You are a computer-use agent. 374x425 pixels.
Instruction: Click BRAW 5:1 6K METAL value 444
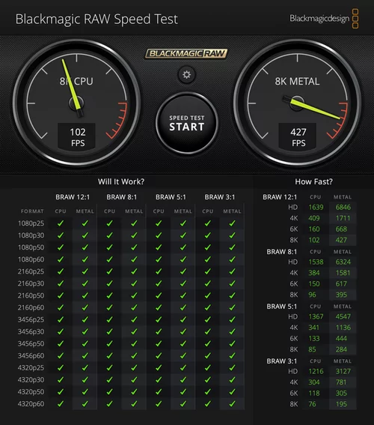[x=341, y=339]
